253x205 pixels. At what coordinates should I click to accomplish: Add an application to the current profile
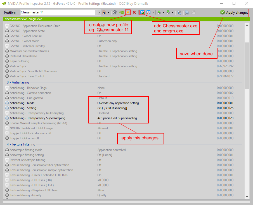point(142,12)
